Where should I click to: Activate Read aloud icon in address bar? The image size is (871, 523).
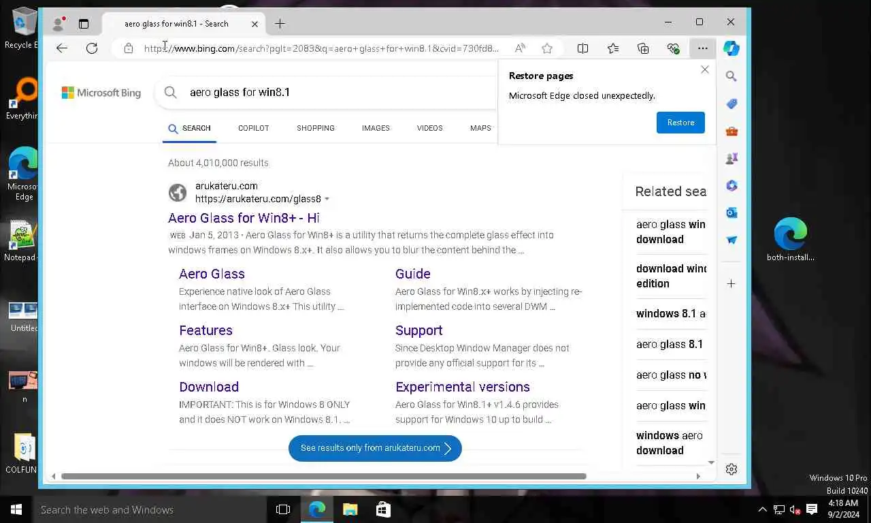point(520,48)
